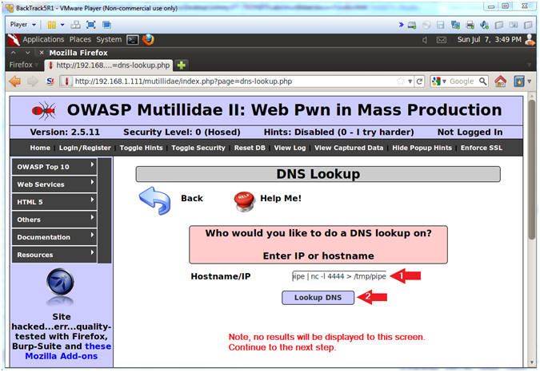540x372 pixels.
Task: Open a new tab with the plus icon
Action: (181, 65)
